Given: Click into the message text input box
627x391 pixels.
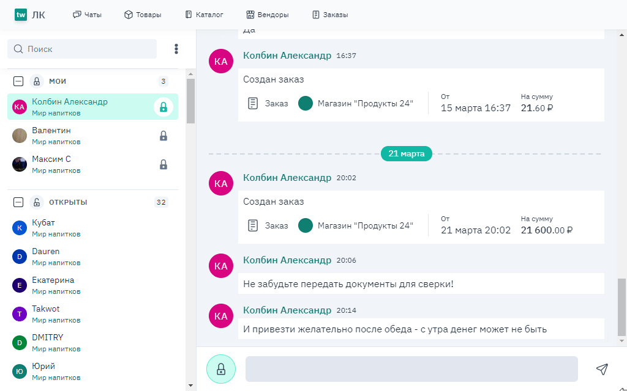Looking at the screenshot, I should (x=411, y=369).
